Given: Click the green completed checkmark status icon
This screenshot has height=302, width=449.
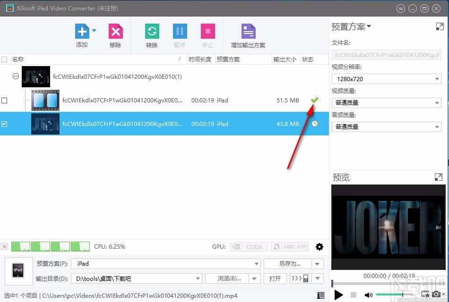Looking at the screenshot, I should [315, 100].
